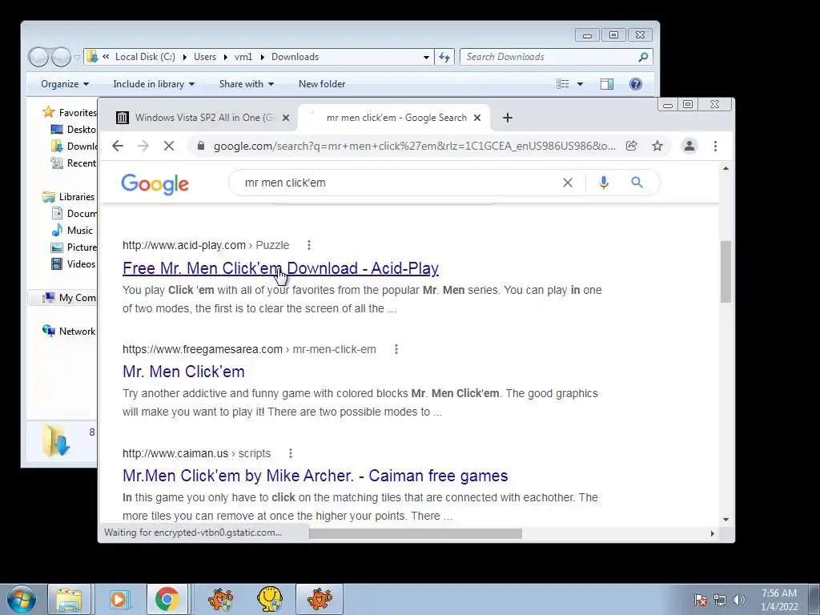
Task: Expand the Local Disk breadcrumb arrow
Action: coord(185,57)
